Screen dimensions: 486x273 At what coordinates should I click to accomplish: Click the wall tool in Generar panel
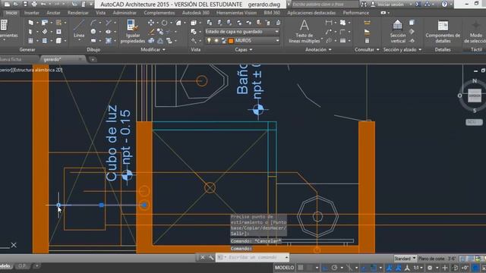(30, 23)
